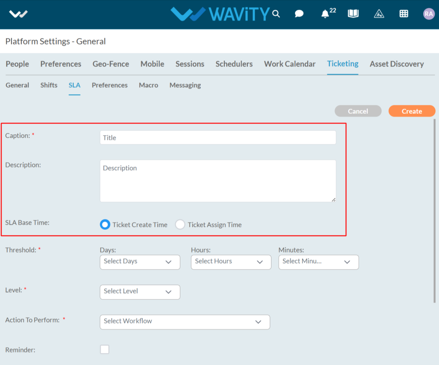Click the central WAVITY logo

point(220,14)
